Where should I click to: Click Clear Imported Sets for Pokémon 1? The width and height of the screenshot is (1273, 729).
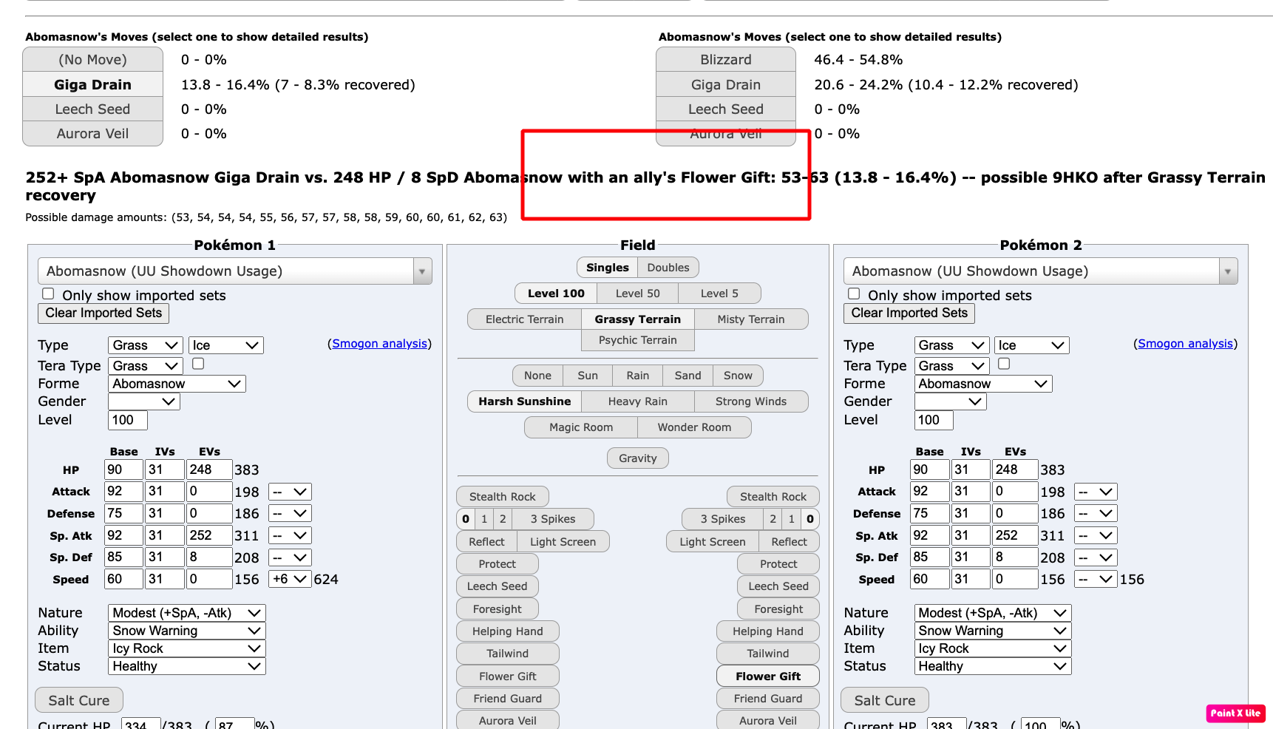pos(103,313)
